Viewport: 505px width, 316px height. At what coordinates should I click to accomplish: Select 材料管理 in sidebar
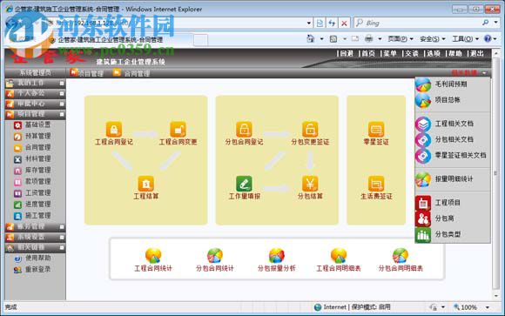tap(37, 158)
